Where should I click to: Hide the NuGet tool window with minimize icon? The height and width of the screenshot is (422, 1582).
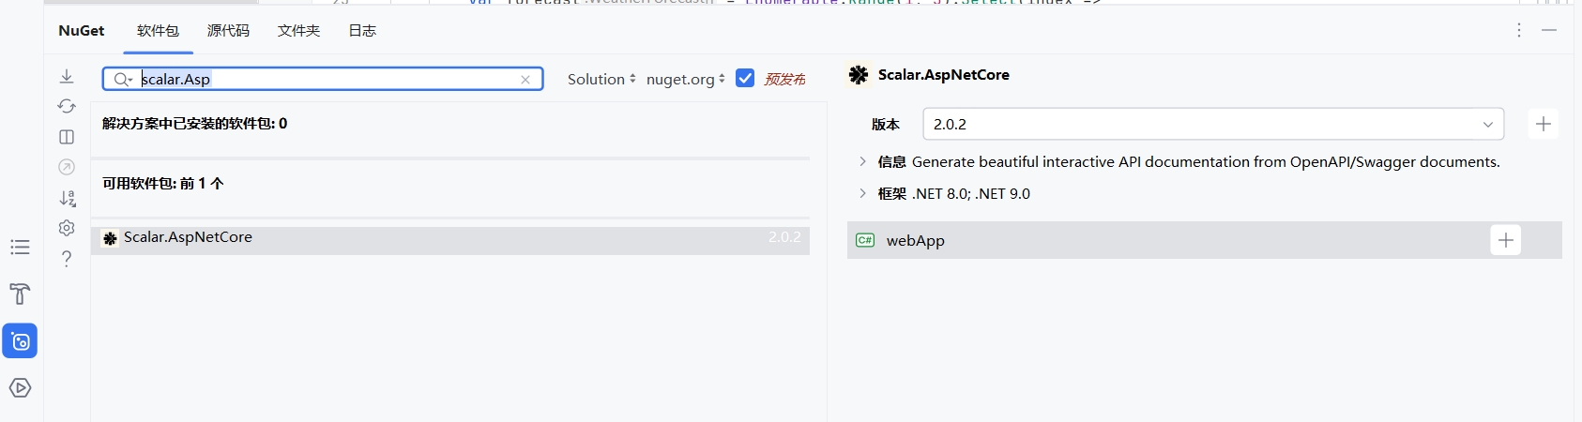1549,31
